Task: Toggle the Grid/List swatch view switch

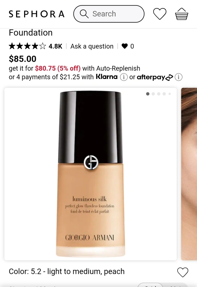Action: [x=162, y=285]
